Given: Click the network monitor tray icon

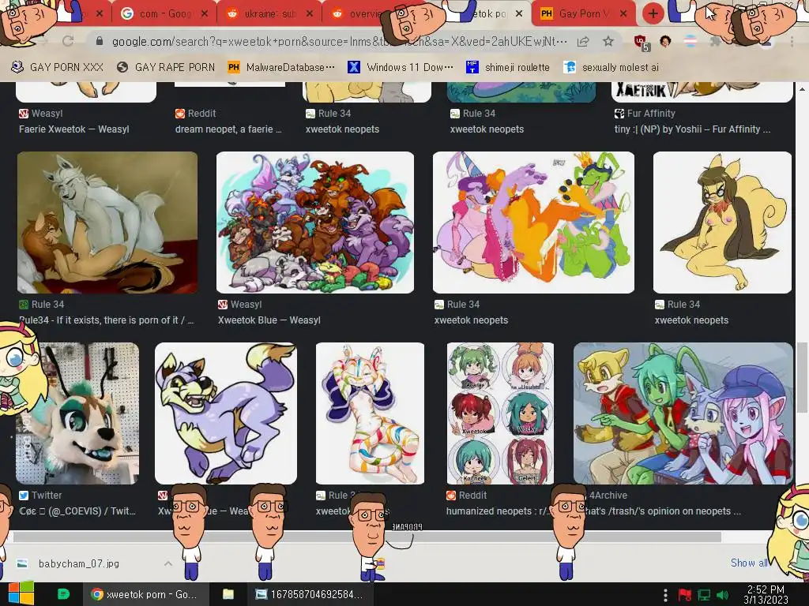Looking at the screenshot, I should tap(704, 595).
